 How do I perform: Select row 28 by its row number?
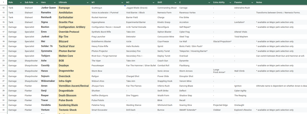pos(4,86)
